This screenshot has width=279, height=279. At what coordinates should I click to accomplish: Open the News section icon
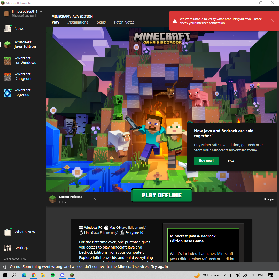click(7, 29)
